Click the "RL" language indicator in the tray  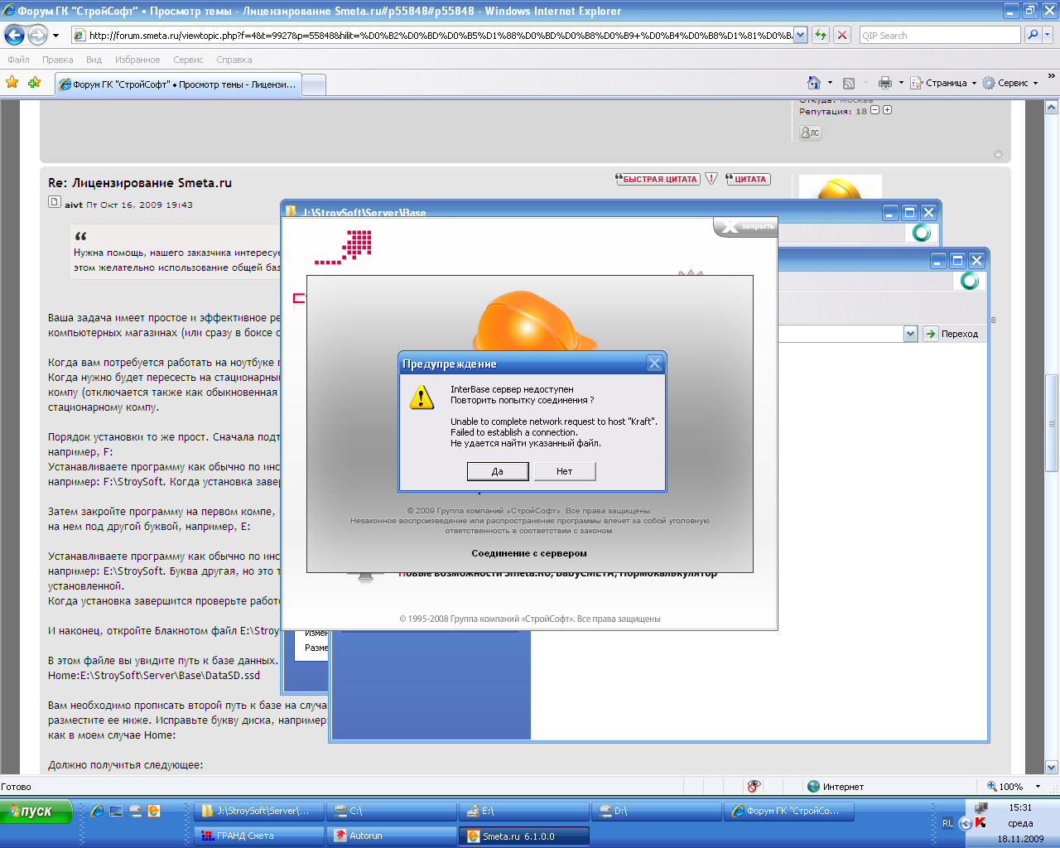[x=947, y=823]
